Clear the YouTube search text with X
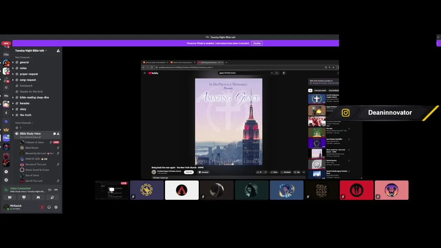The height and width of the screenshot is (248, 441). point(271,73)
